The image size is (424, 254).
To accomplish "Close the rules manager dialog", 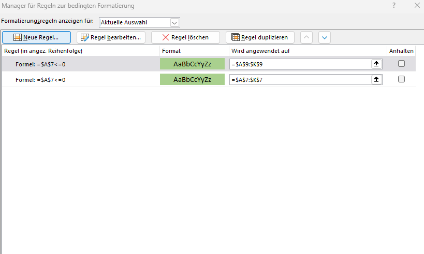I will coord(417,5).
